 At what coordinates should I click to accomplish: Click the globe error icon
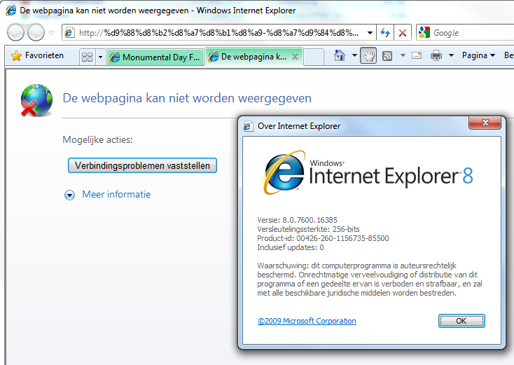(x=36, y=100)
